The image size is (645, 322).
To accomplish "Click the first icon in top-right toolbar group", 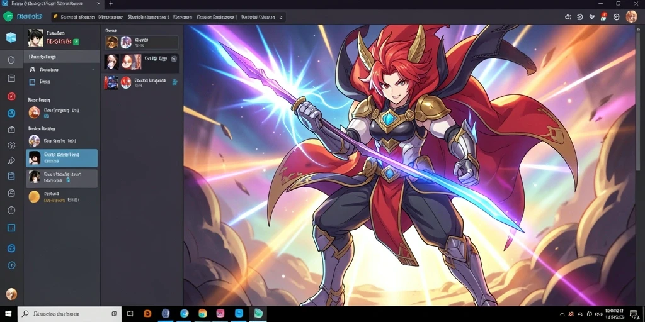I will click(568, 17).
